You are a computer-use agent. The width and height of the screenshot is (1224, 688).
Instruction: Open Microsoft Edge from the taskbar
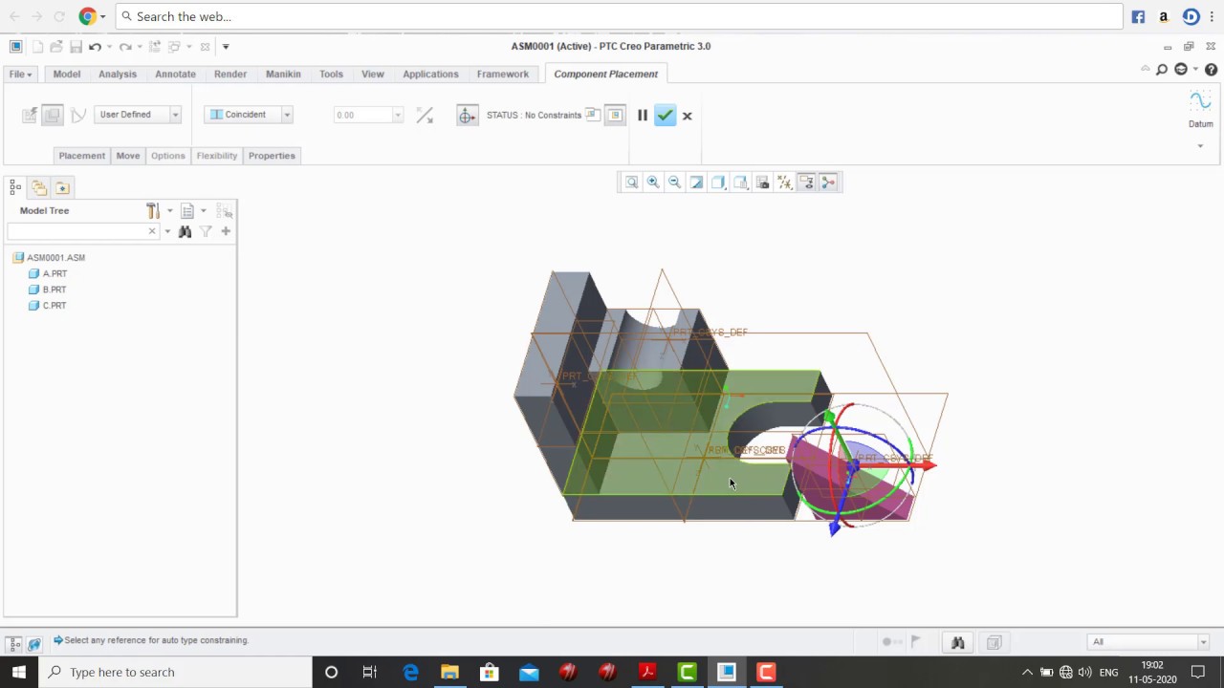410,672
